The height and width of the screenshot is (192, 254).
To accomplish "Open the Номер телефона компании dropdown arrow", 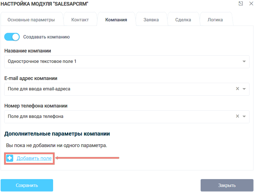I will click(244, 116).
